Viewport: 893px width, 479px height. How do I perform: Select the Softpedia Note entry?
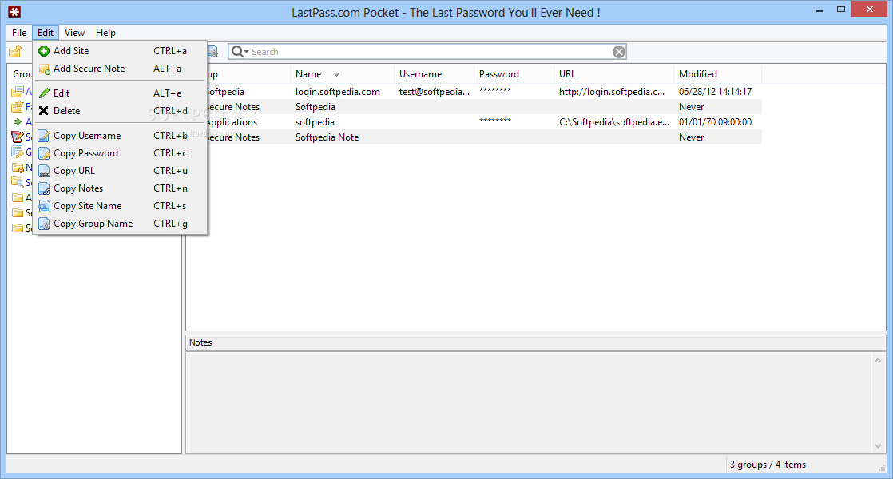[x=327, y=137]
